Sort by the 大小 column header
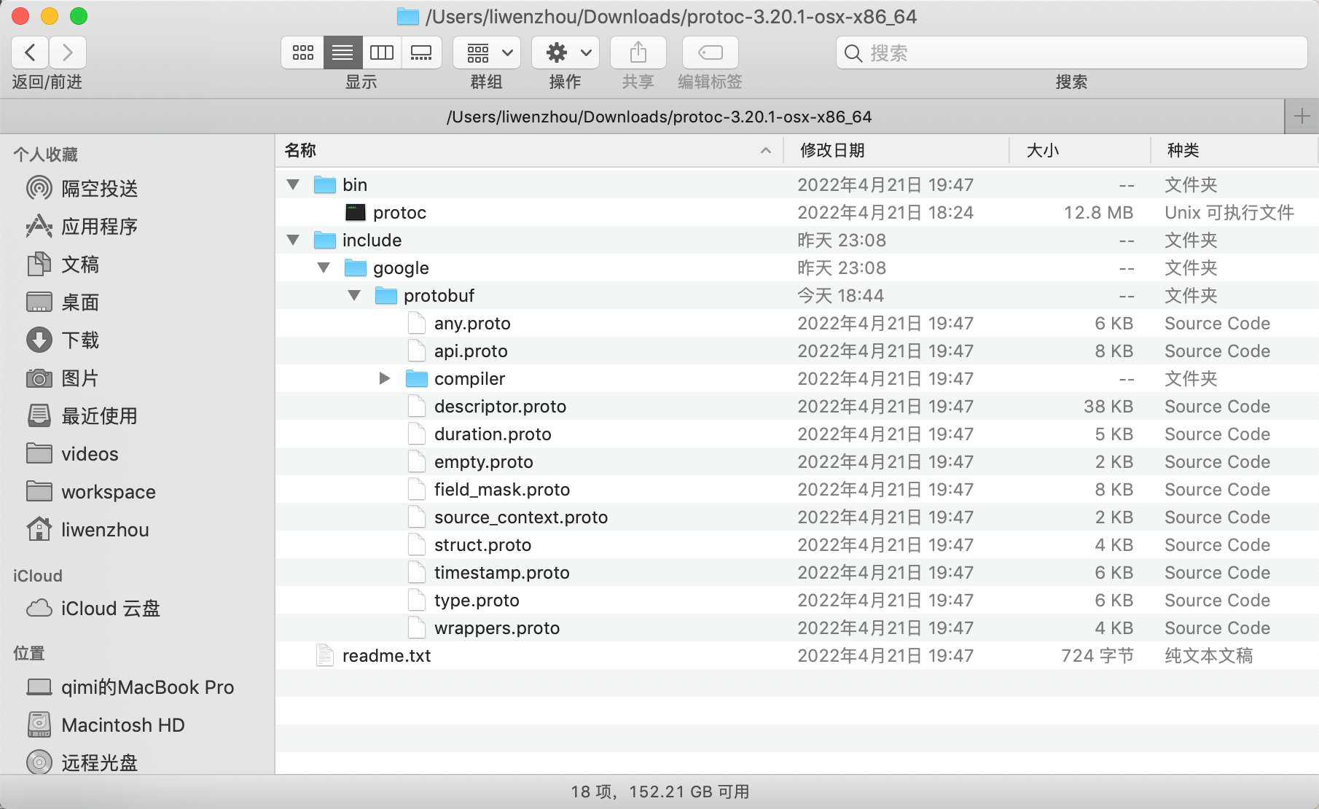The width and height of the screenshot is (1319, 809). pyautogui.click(x=1080, y=151)
